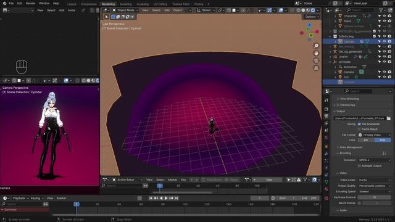Click RGB color mode button
Screen dimensions: 395x222
coord(383,140)
